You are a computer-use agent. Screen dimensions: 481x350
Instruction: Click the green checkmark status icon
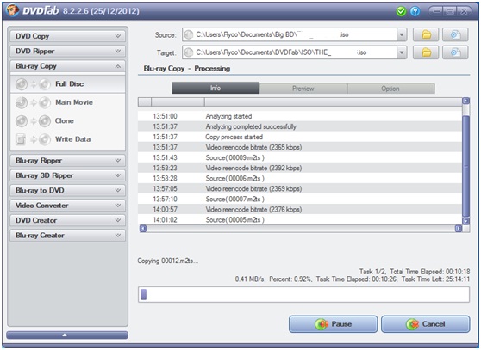coord(401,12)
